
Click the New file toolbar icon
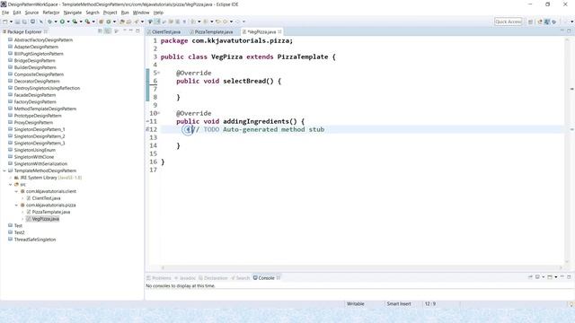4,22
